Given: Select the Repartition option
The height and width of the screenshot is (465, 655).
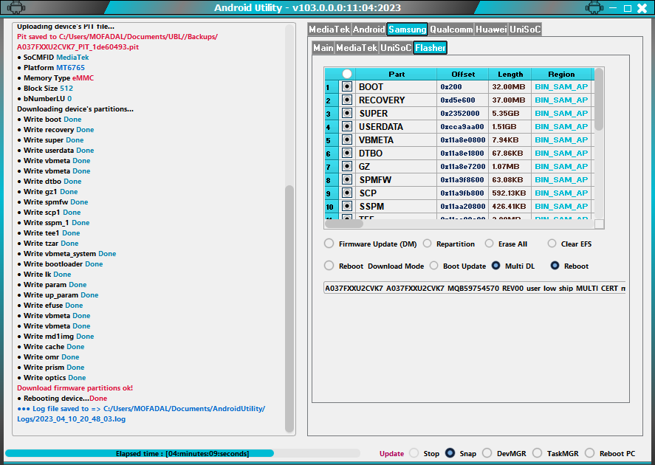Looking at the screenshot, I should click(427, 244).
